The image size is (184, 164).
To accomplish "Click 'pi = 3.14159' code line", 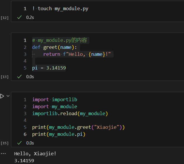I will [49, 68].
